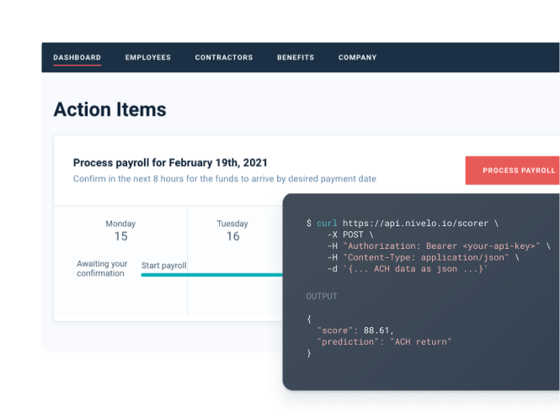Viewport: 560px width, 417px height.
Task: Click 'Process payroll for February 19th, 2021' title
Action: click(170, 162)
